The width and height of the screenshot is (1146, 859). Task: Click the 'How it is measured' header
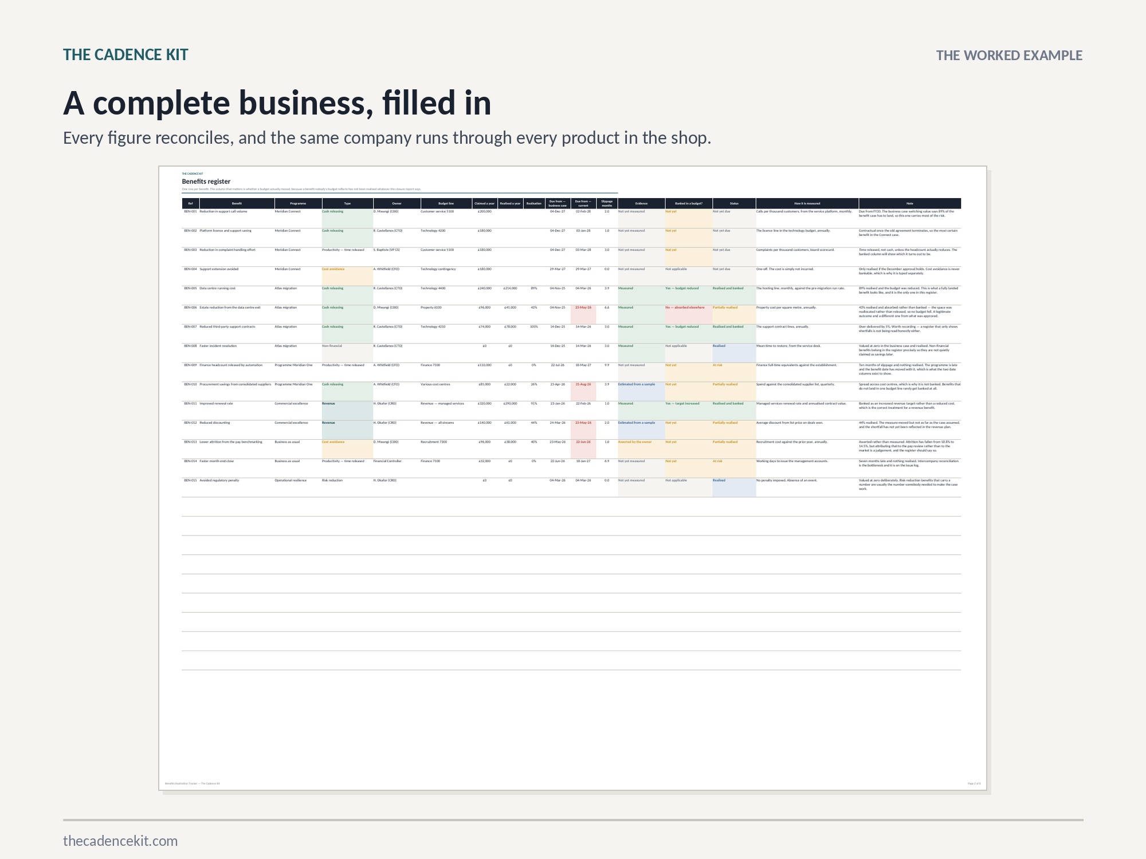pos(807,203)
